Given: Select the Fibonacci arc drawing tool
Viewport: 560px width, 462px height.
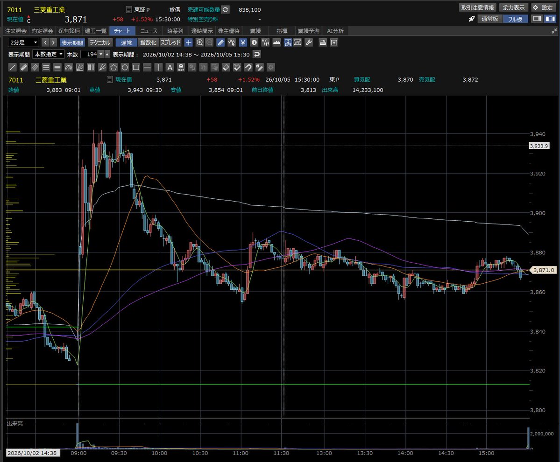Looking at the screenshot, I should (69, 67).
